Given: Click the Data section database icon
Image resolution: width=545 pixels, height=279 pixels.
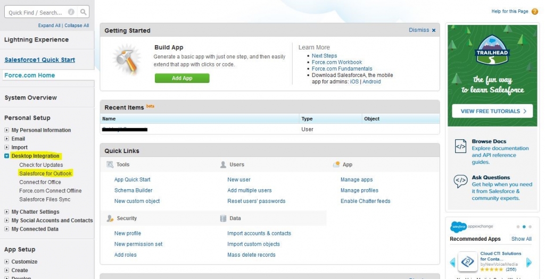Looking at the screenshot, I should tap(223, 218).
